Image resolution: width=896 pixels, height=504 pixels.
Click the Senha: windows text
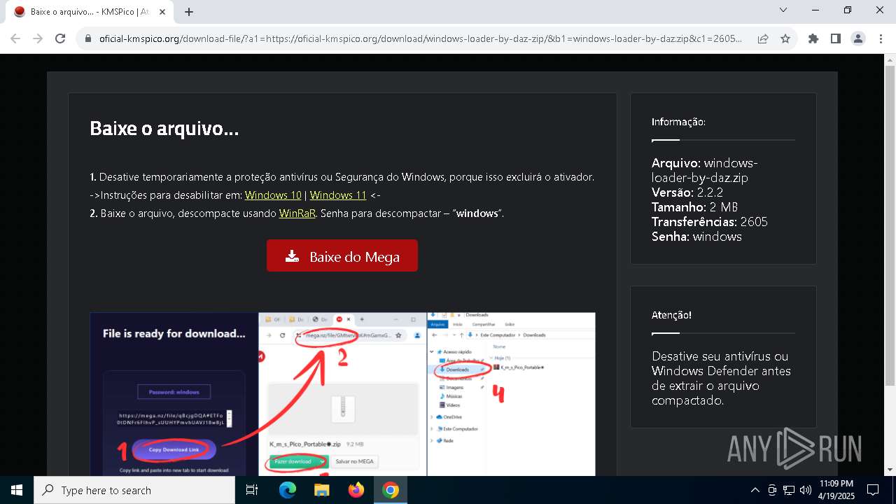(696, 237)
